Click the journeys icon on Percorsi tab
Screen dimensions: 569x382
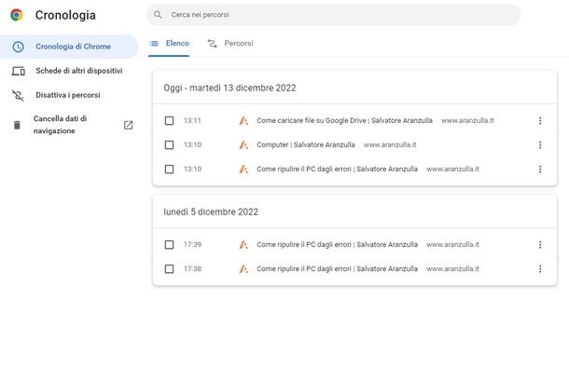tap(212, 44)
